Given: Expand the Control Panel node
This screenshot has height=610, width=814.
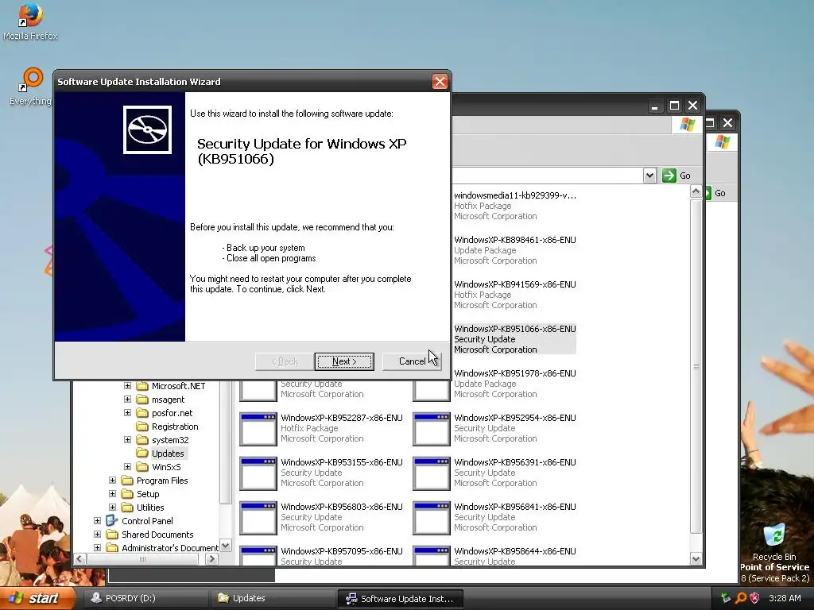Looking at the screenshot, I should tap(97, 521).
